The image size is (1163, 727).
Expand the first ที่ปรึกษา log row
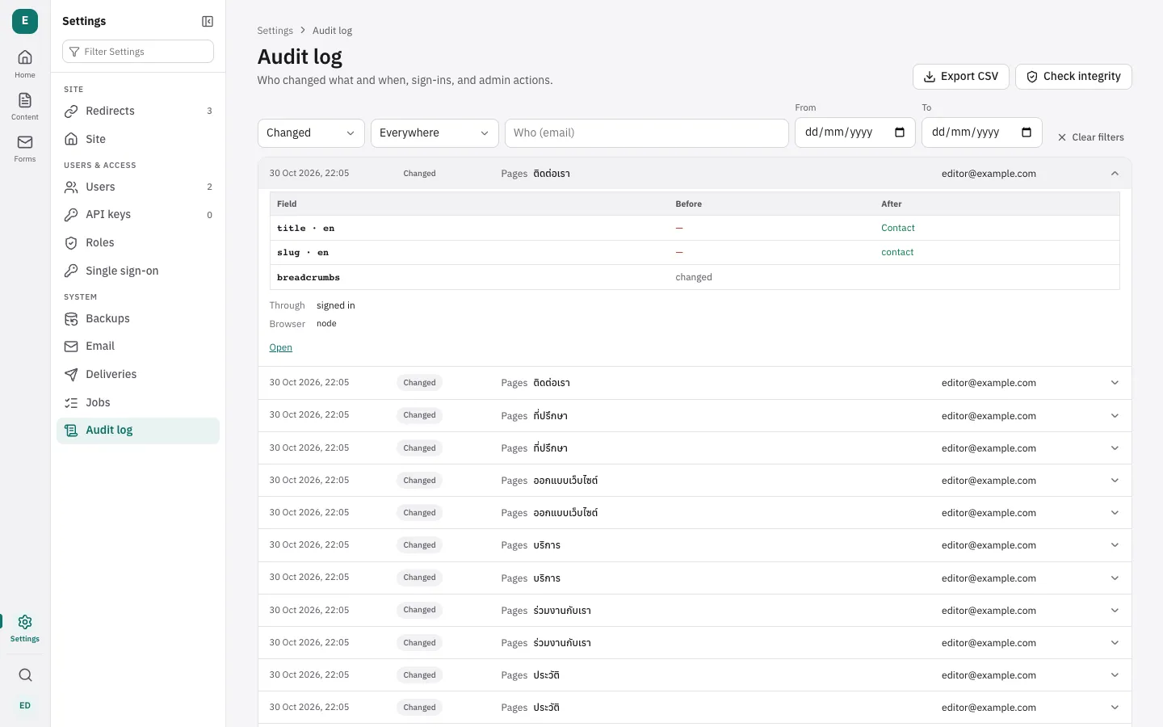695,415
